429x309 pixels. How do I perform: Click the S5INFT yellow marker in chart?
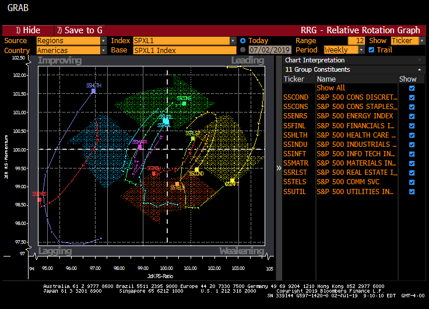click(x=232, y=180)
